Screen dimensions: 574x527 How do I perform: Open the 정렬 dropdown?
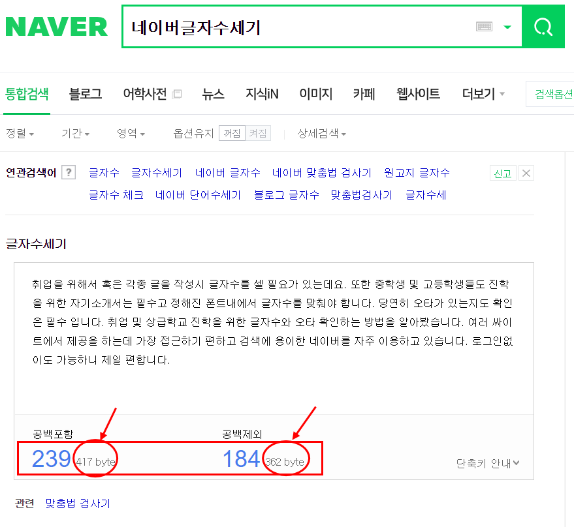click(x=20, y=133)
